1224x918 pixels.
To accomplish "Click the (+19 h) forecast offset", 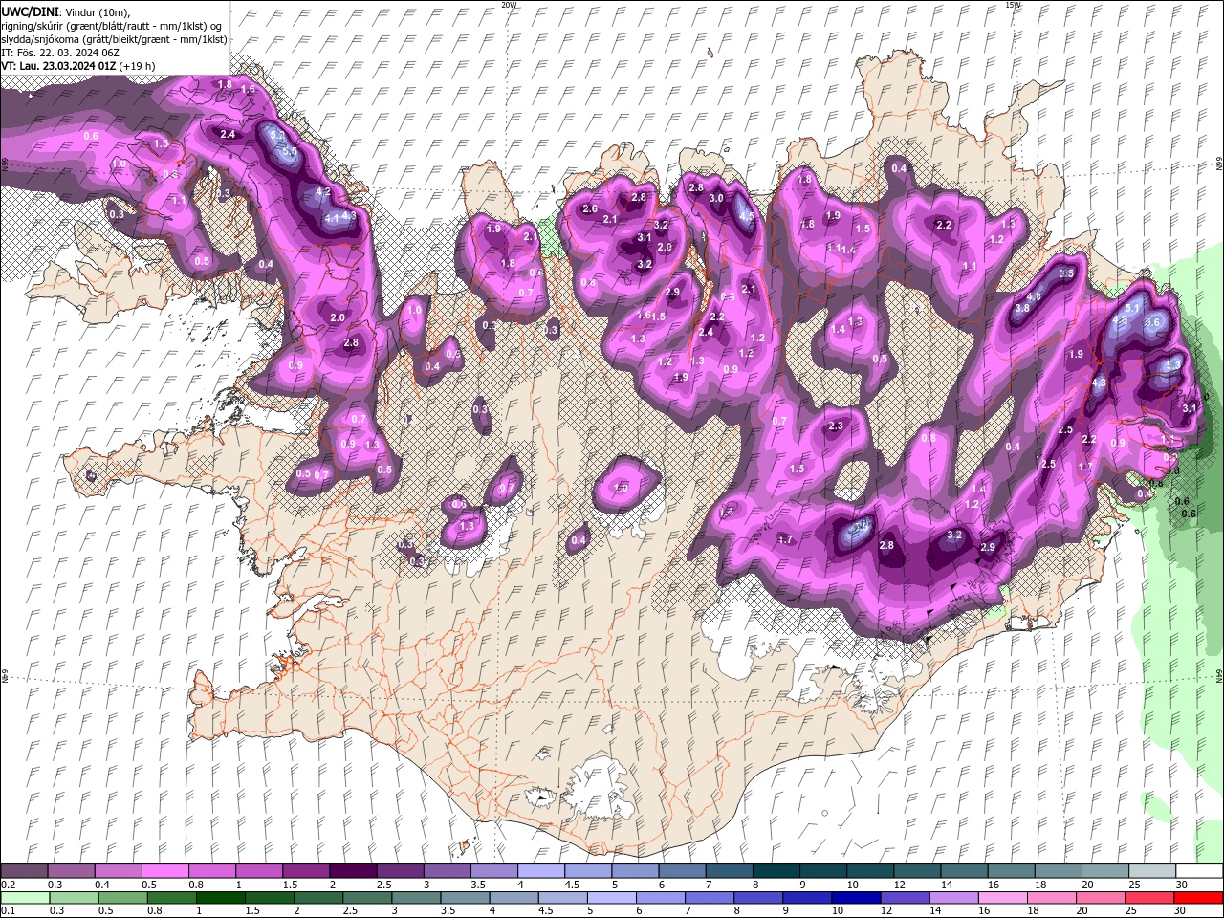I will (x=138, y=66).
